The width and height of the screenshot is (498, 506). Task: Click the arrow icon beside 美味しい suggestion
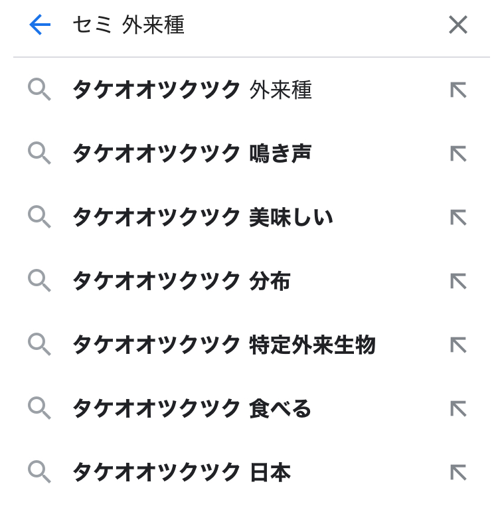coord(457,217)
